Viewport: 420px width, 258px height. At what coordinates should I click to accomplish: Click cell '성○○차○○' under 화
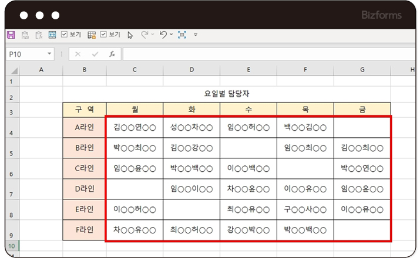tap(191, 127)
